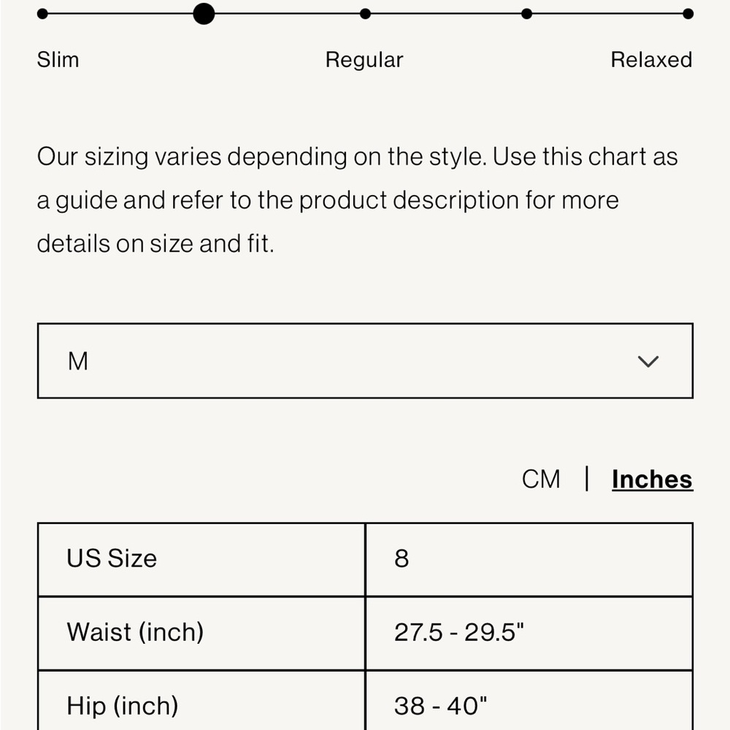This screenshot has width=730, height=730.
Task: Click the middle fit slider dot above Regular
Action: (x=365, y=13)
